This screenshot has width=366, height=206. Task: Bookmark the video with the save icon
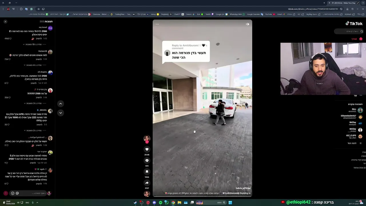pyautogui.click(x=147, y=172)
